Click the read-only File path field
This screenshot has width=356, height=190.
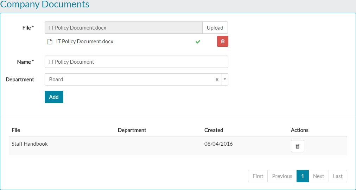coord(123,28)
